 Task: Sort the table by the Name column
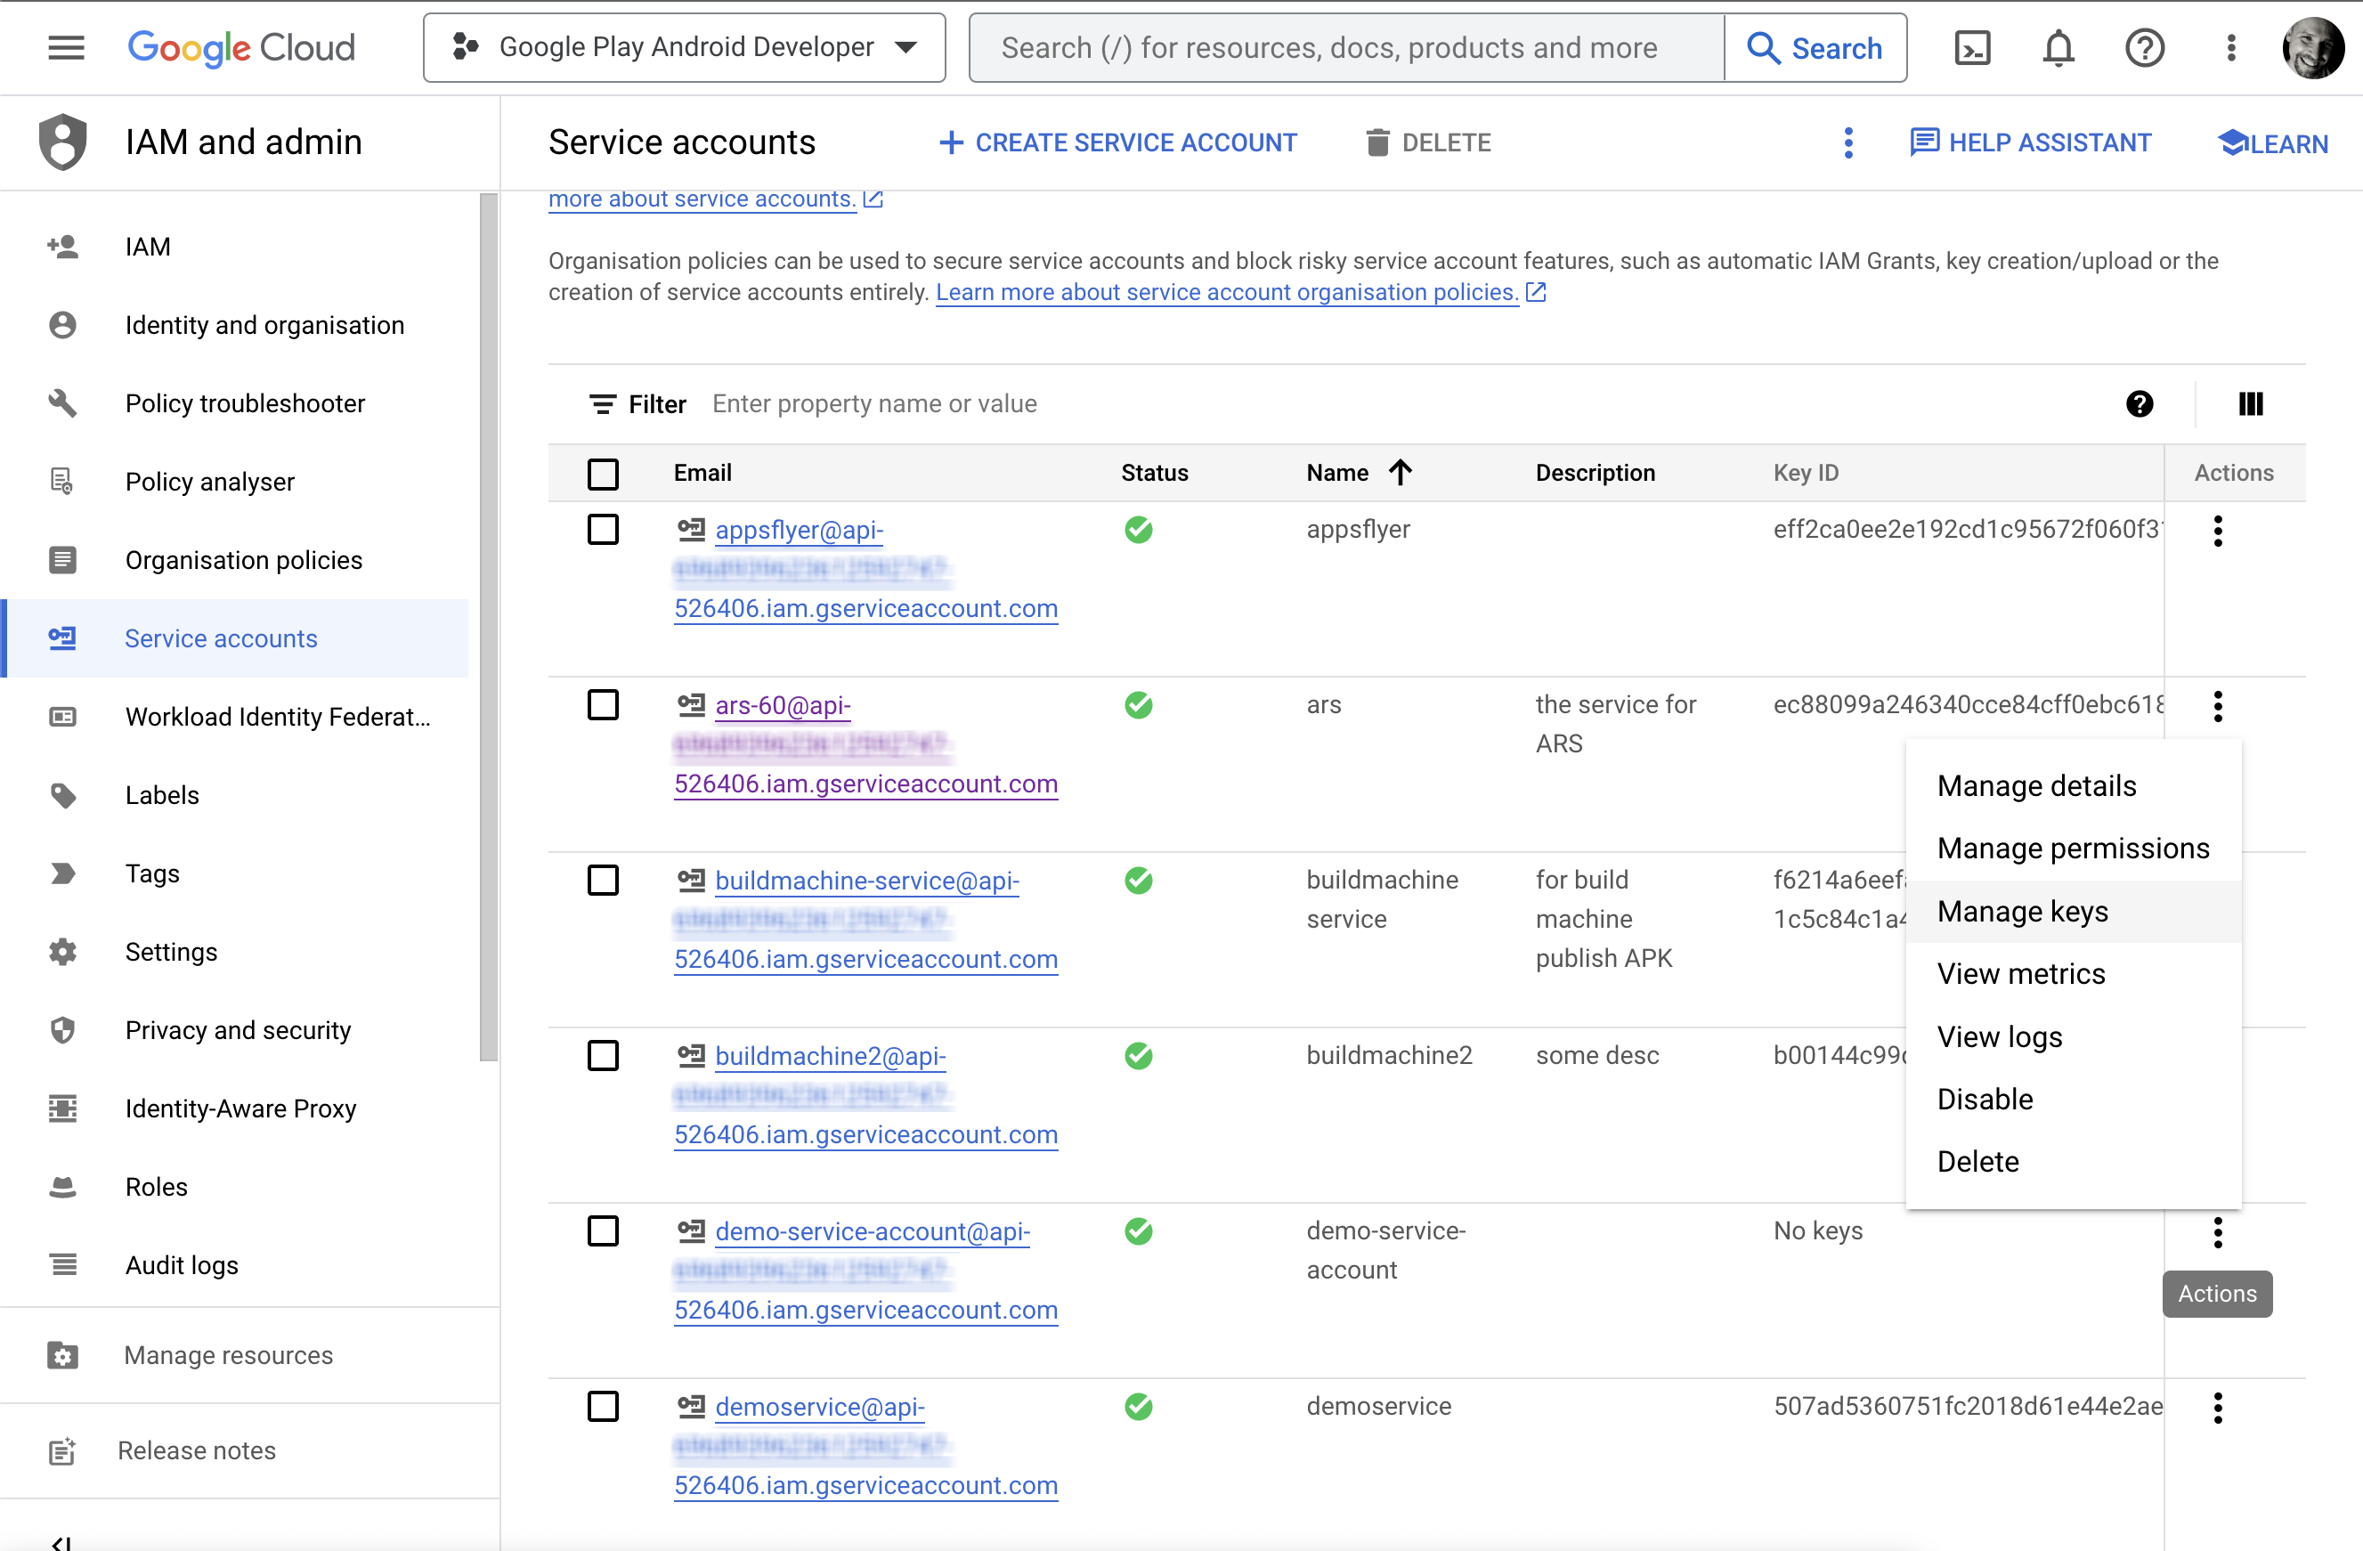pyautogui.click(x=1337, y=474)
